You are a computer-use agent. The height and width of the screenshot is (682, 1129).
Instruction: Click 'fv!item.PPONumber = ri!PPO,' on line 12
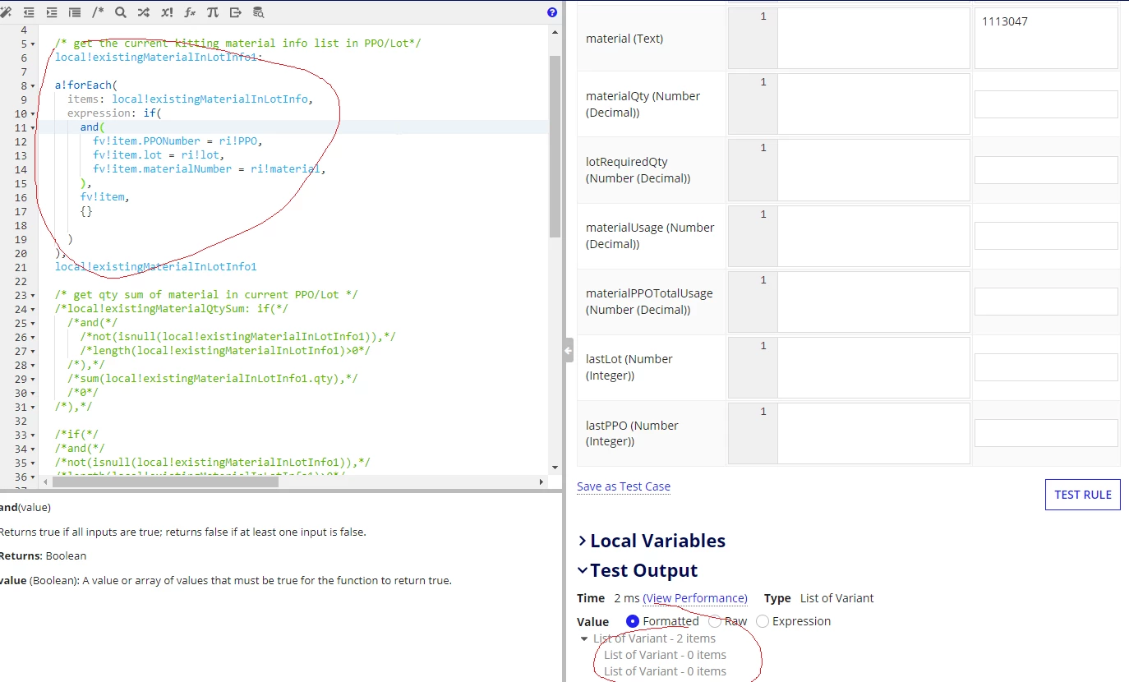pos(177,141)
